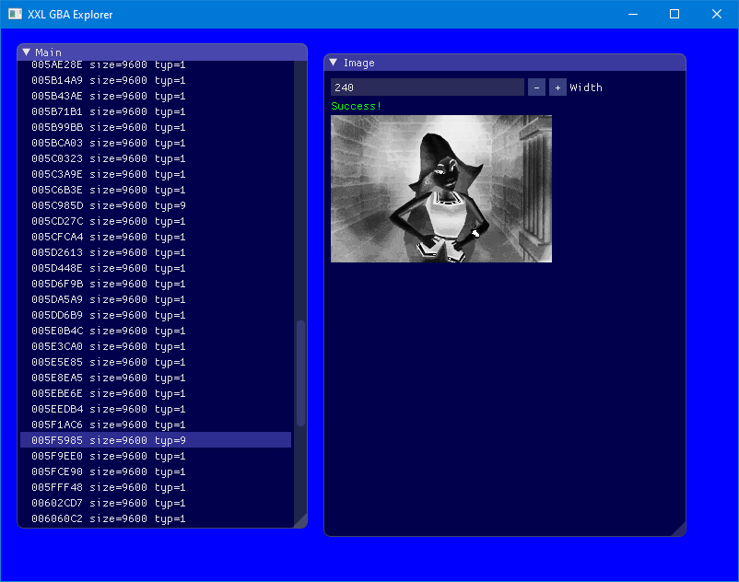Select entry 006060C2 in the list
This screenshot has height=582, width=739.
[156, 518]
